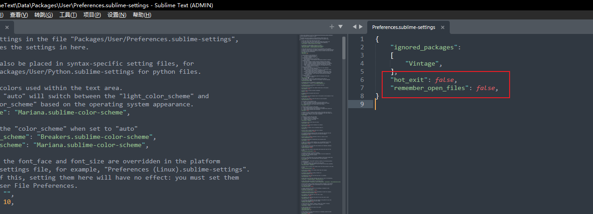This screenshot has height=214, width=593.
Task: Click the previous tab left arrow
Action: [355, 27]
